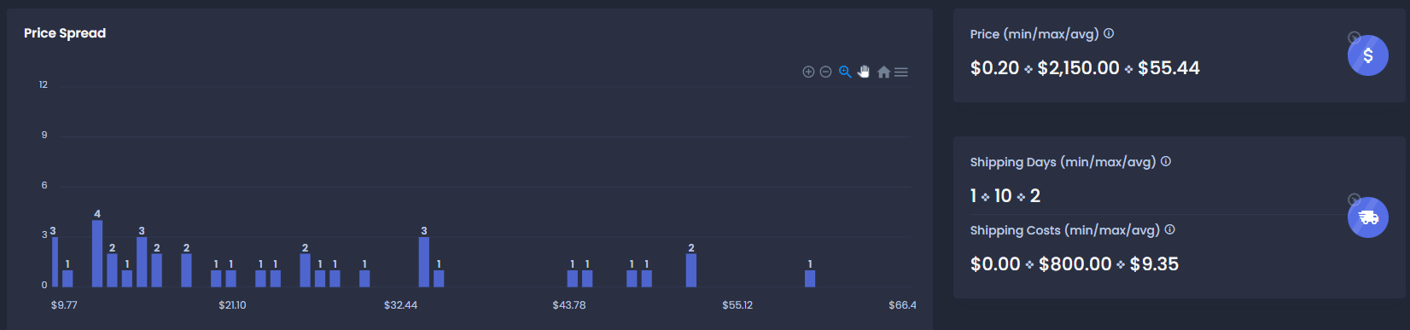
Task: Click the rightmost bar labeled 1
Action: [x=810, y=278]
